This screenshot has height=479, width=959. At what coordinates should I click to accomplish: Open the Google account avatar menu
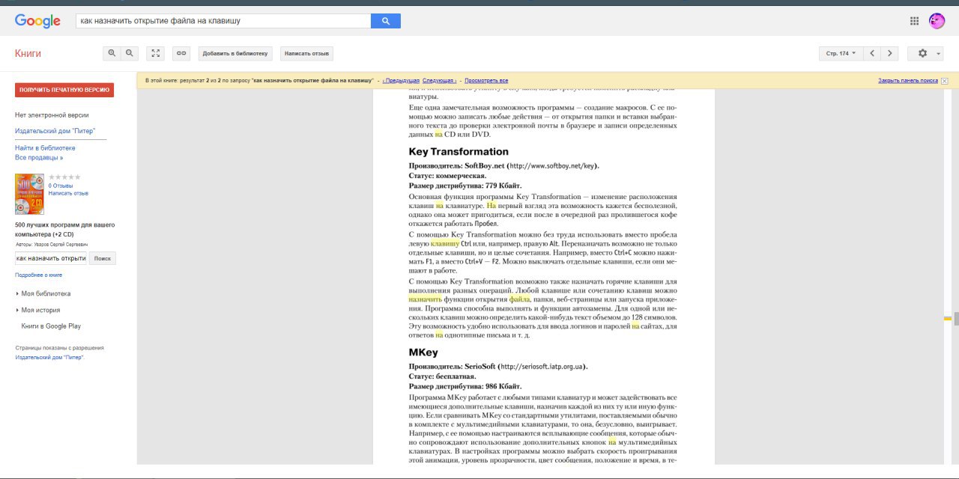click(x=937, y=21)
